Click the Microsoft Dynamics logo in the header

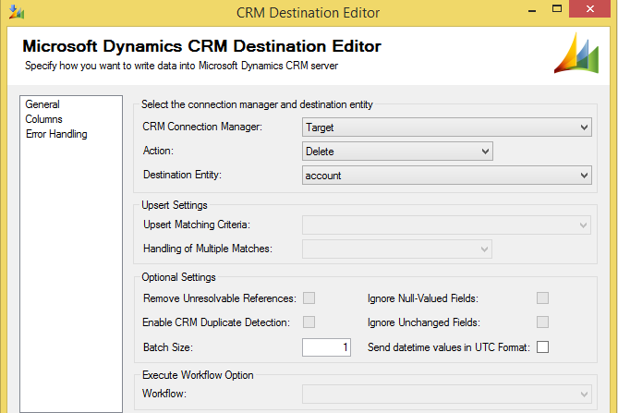(x=577, y=52)
